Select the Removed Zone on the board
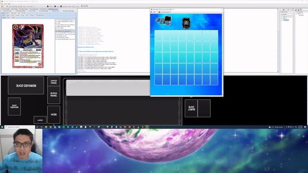Image resolution: width=308 pixels, height=173 pixels. click(26, 86)
